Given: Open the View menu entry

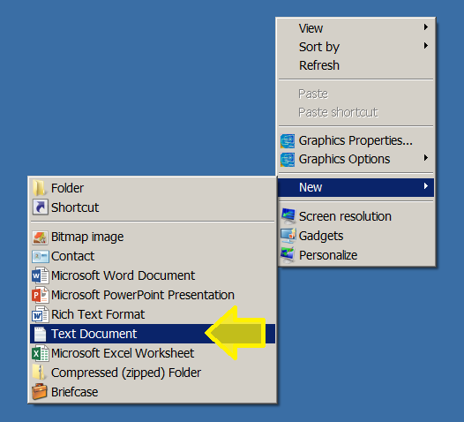Looking at the screenshot, I should tap(356, 28).
